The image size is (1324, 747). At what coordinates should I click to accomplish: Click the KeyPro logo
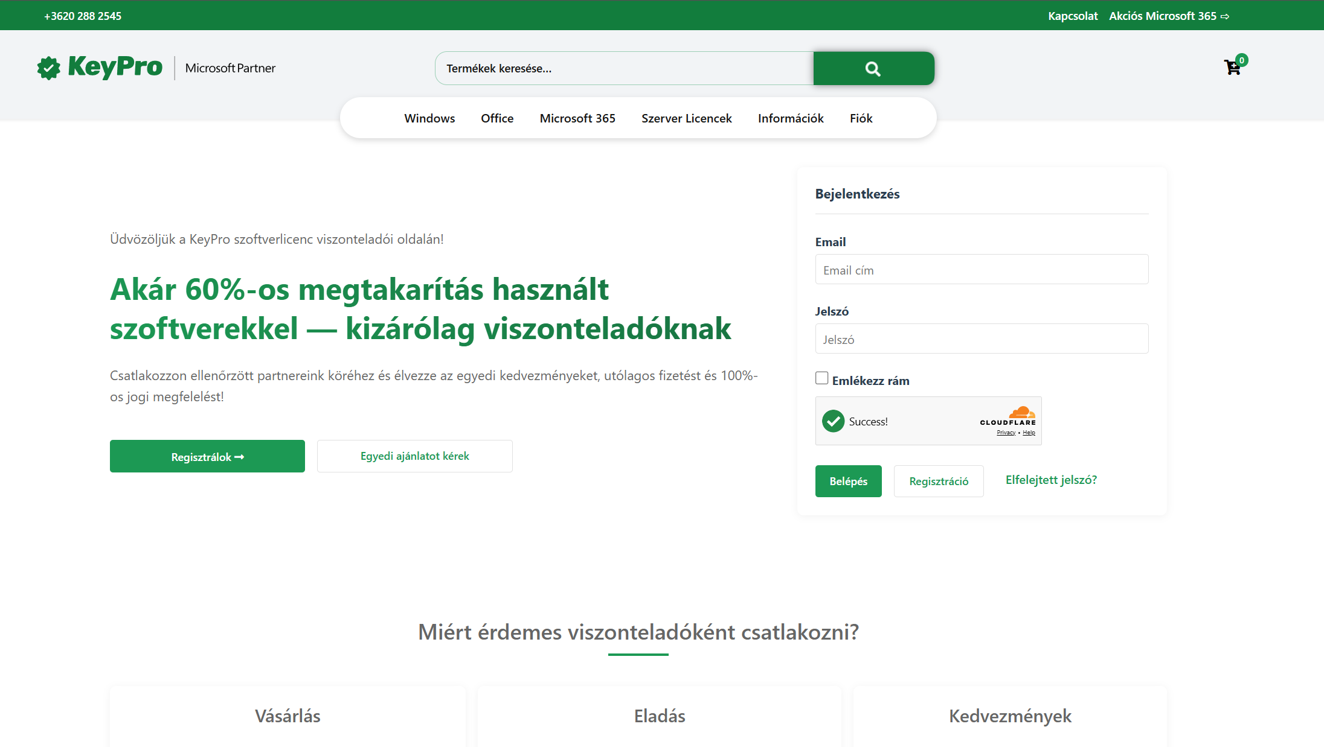pos(100,67)
